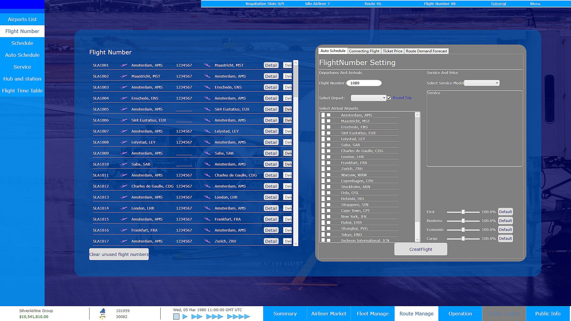
Task: Start normal speed with the single play arrow
Action: tap(185, 317)
